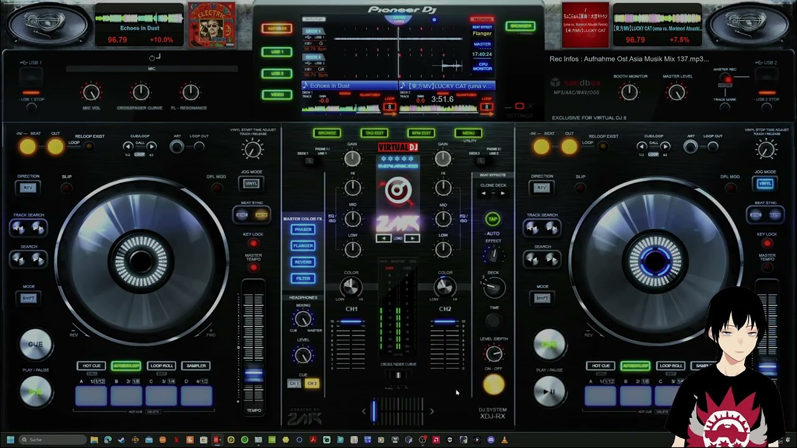This screenshot has height=448, width=797.
Task: Enable FLANGER master color FX
Action: (303, 246)
